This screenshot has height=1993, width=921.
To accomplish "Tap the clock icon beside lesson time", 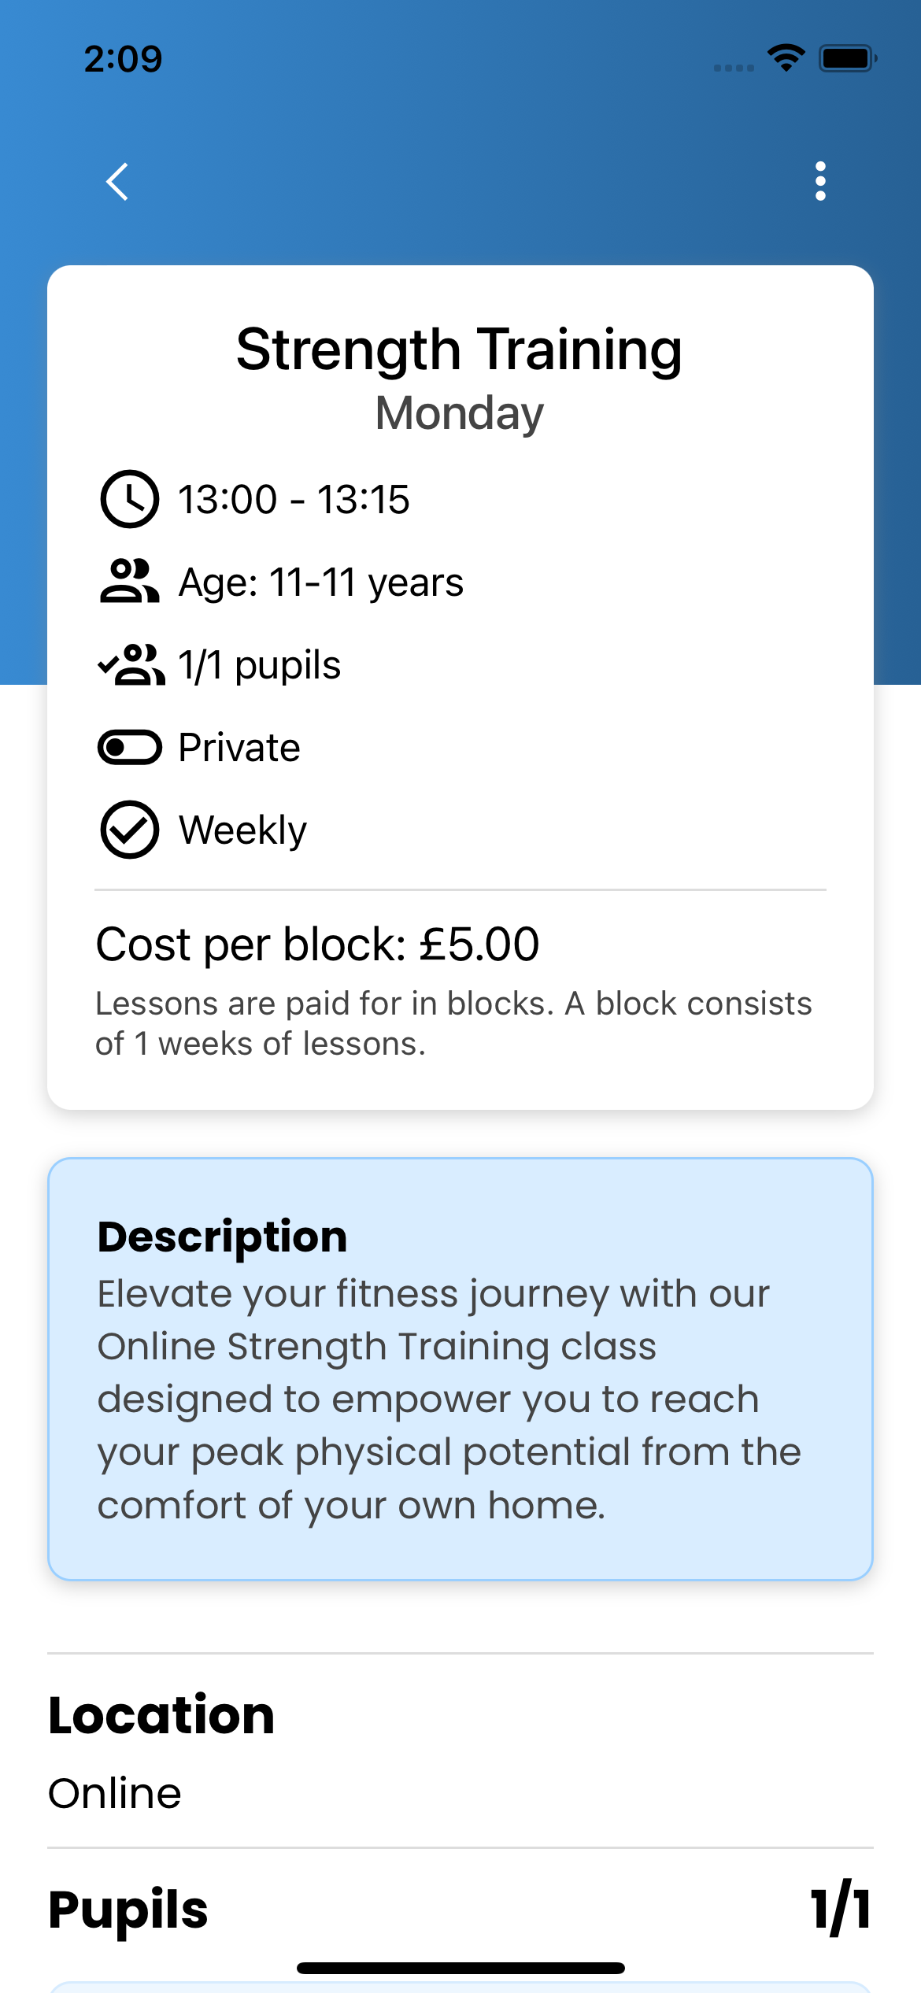I will click(130, 499).
